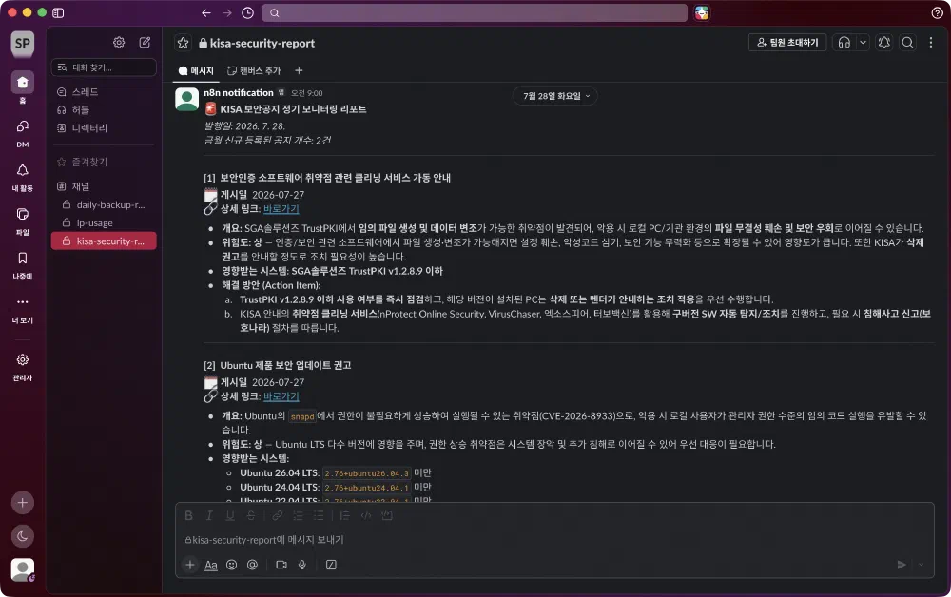Go back in history

(206, 12)
